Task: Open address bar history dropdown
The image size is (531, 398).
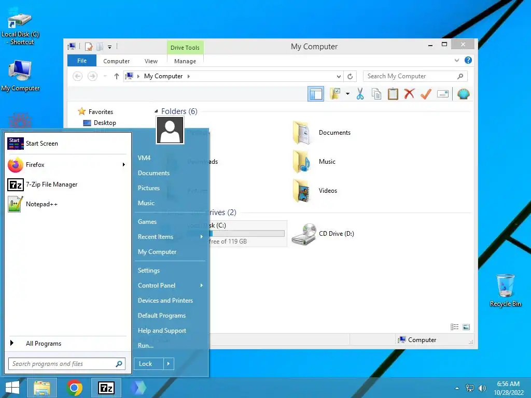Action: (338, 77)
